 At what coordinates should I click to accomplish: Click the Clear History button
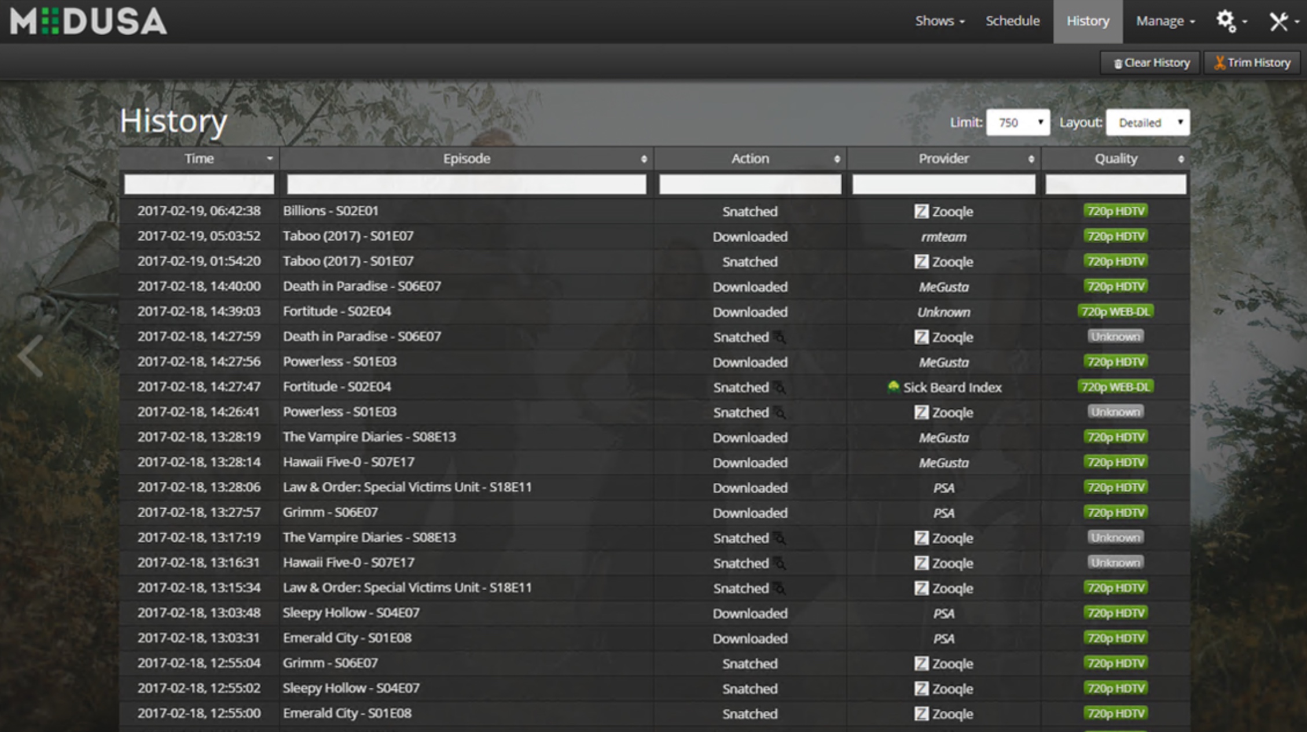point(1150,62)
